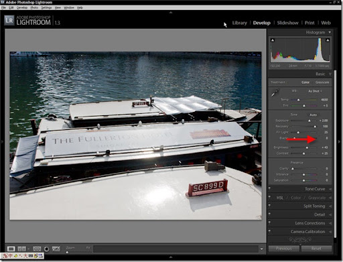Expand the Split Toning panel

(330, 206)
